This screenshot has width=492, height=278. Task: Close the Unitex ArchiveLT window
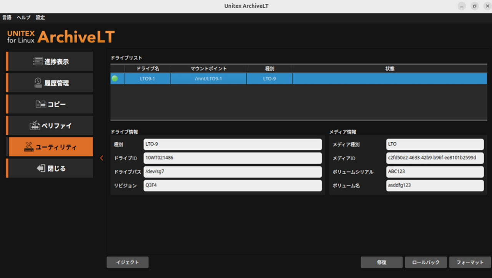coord(487,6)
